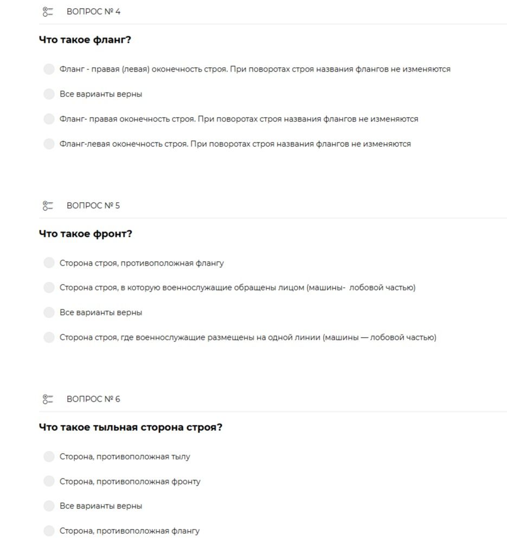Click the question-type icon beside ВОПРОС № 6

48,399
